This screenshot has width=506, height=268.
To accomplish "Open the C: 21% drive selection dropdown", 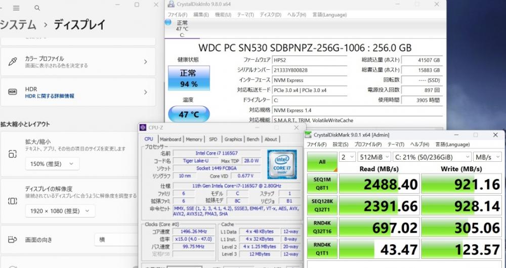I will pos(432,157).
